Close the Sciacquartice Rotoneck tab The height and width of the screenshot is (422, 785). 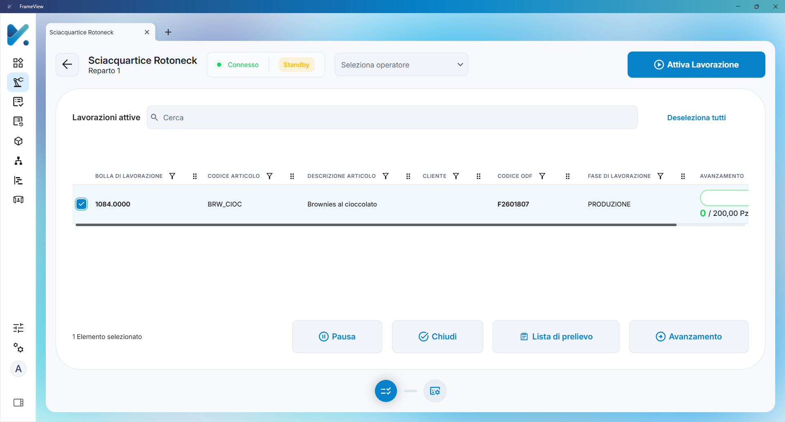tap(147, 32)
